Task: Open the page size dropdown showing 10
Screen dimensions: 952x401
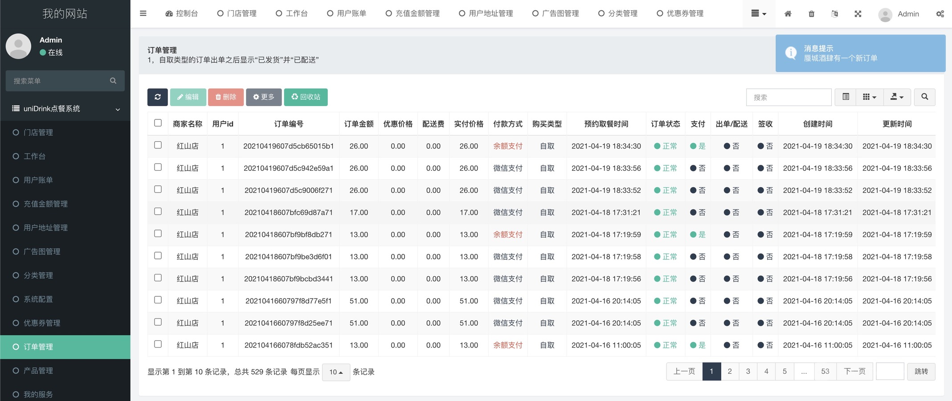Action: pyautogui.click(x=336, y=372)
